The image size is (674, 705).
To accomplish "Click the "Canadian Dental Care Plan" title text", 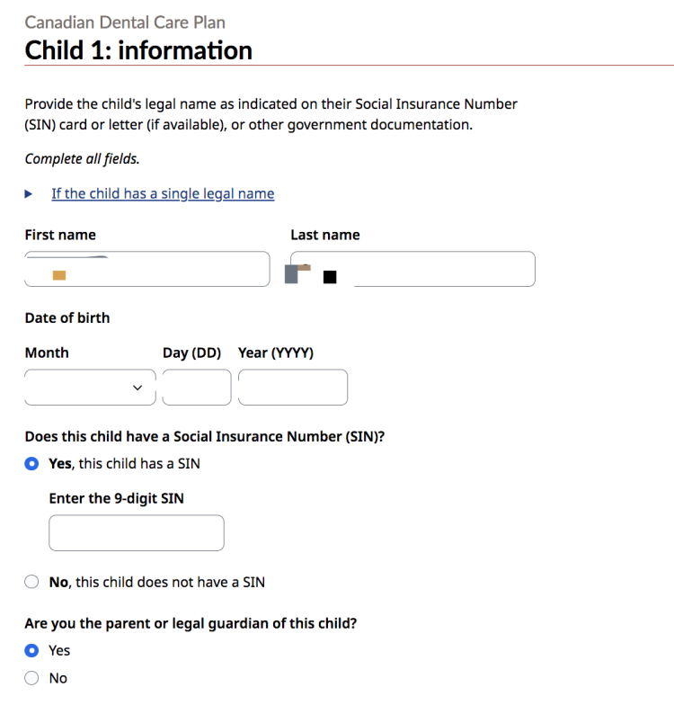I will click(x=125, y=22).
